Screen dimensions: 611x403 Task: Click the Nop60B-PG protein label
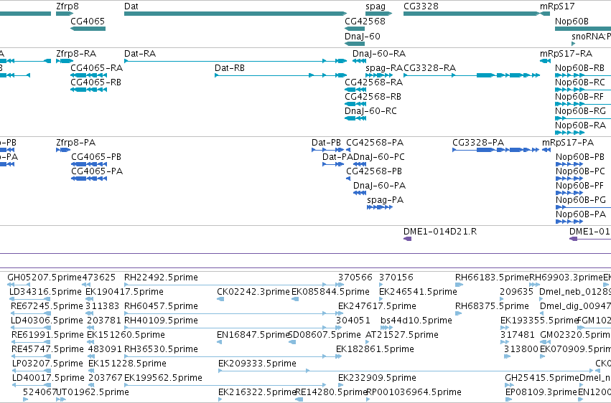(581, 200)
